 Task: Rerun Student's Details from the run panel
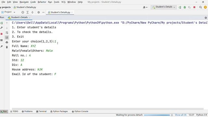(2, 23)
